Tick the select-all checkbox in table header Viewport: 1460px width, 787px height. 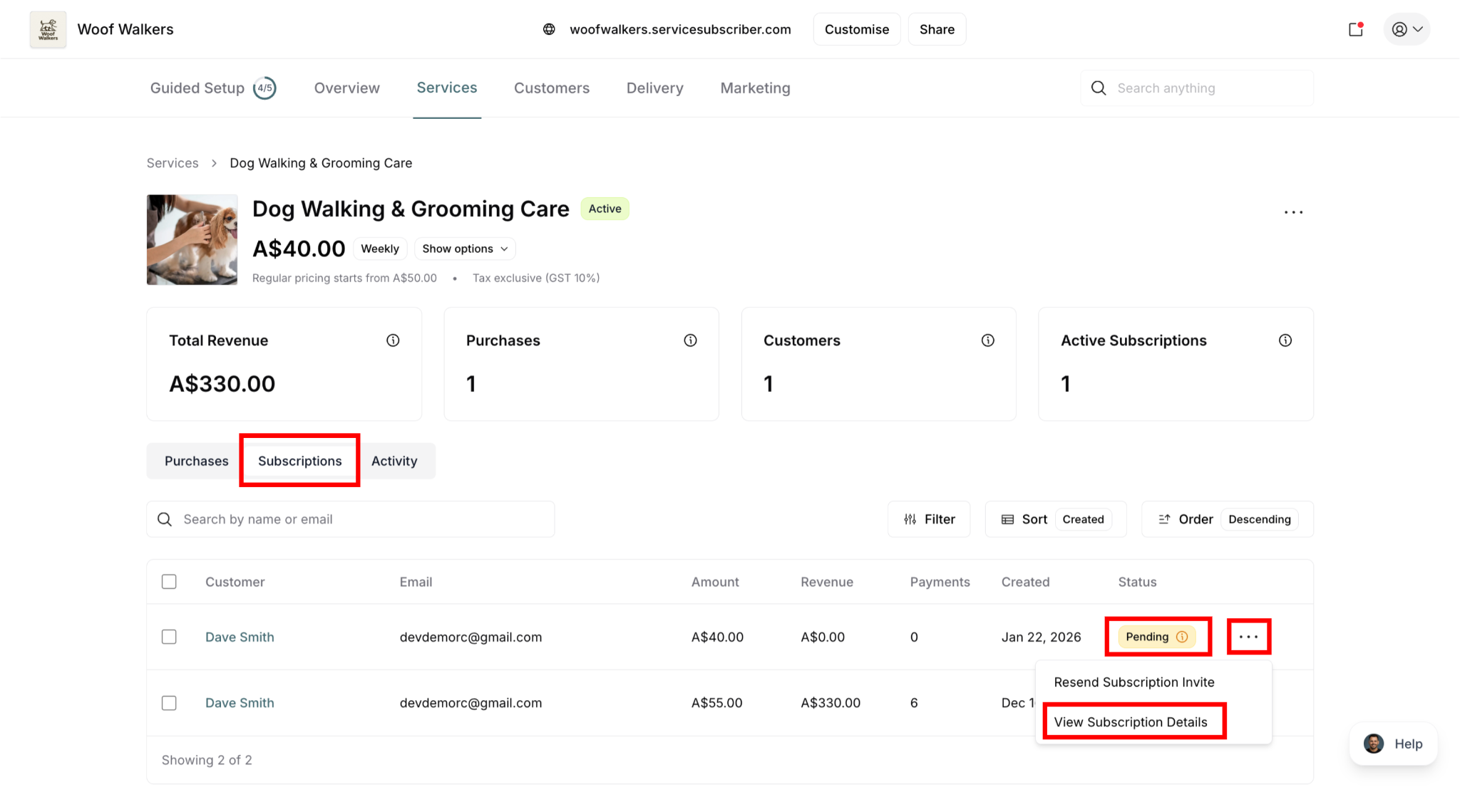pyautogui.click(x=169, y=582)
